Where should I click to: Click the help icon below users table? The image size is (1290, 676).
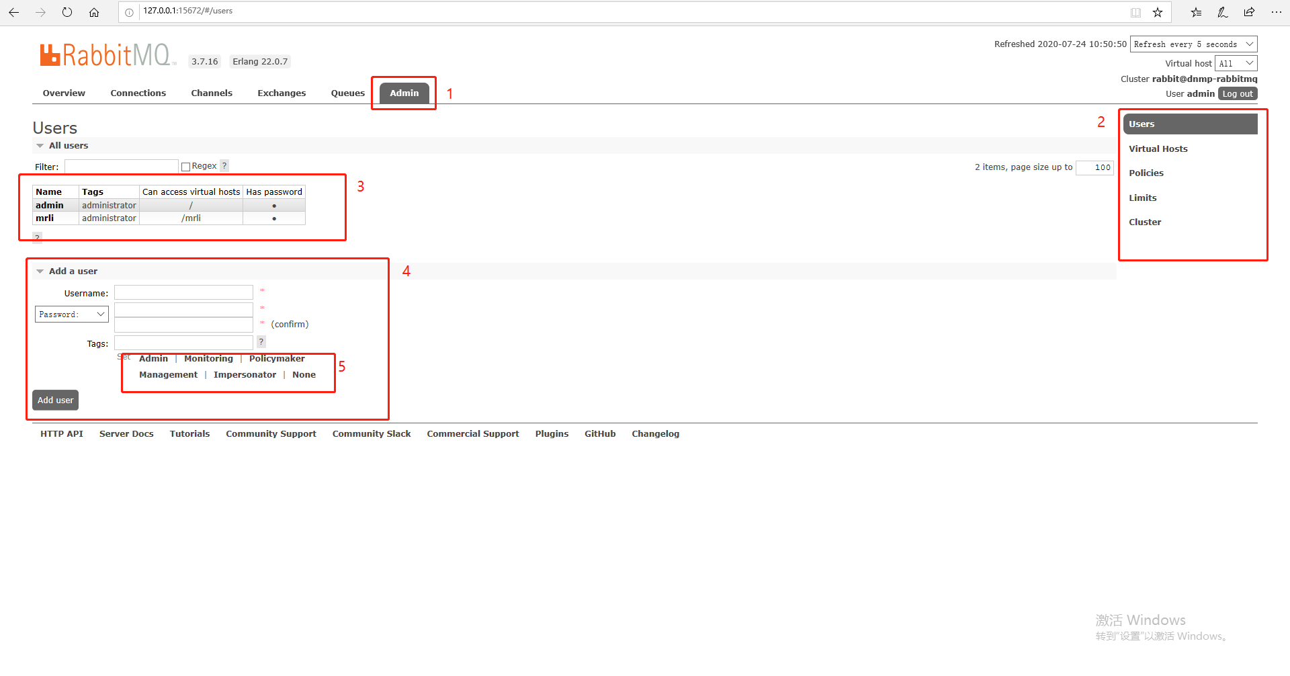click(37, 237)
